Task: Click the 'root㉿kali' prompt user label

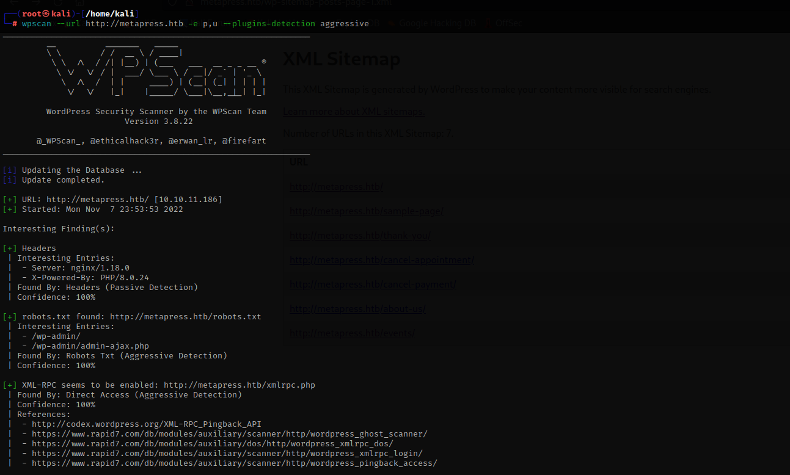Action: click(46, 14)
